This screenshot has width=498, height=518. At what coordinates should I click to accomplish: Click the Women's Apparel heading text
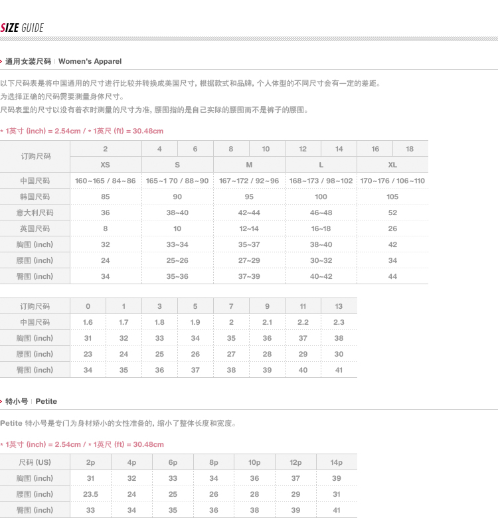pyautogui.click(x=90, y=61)
